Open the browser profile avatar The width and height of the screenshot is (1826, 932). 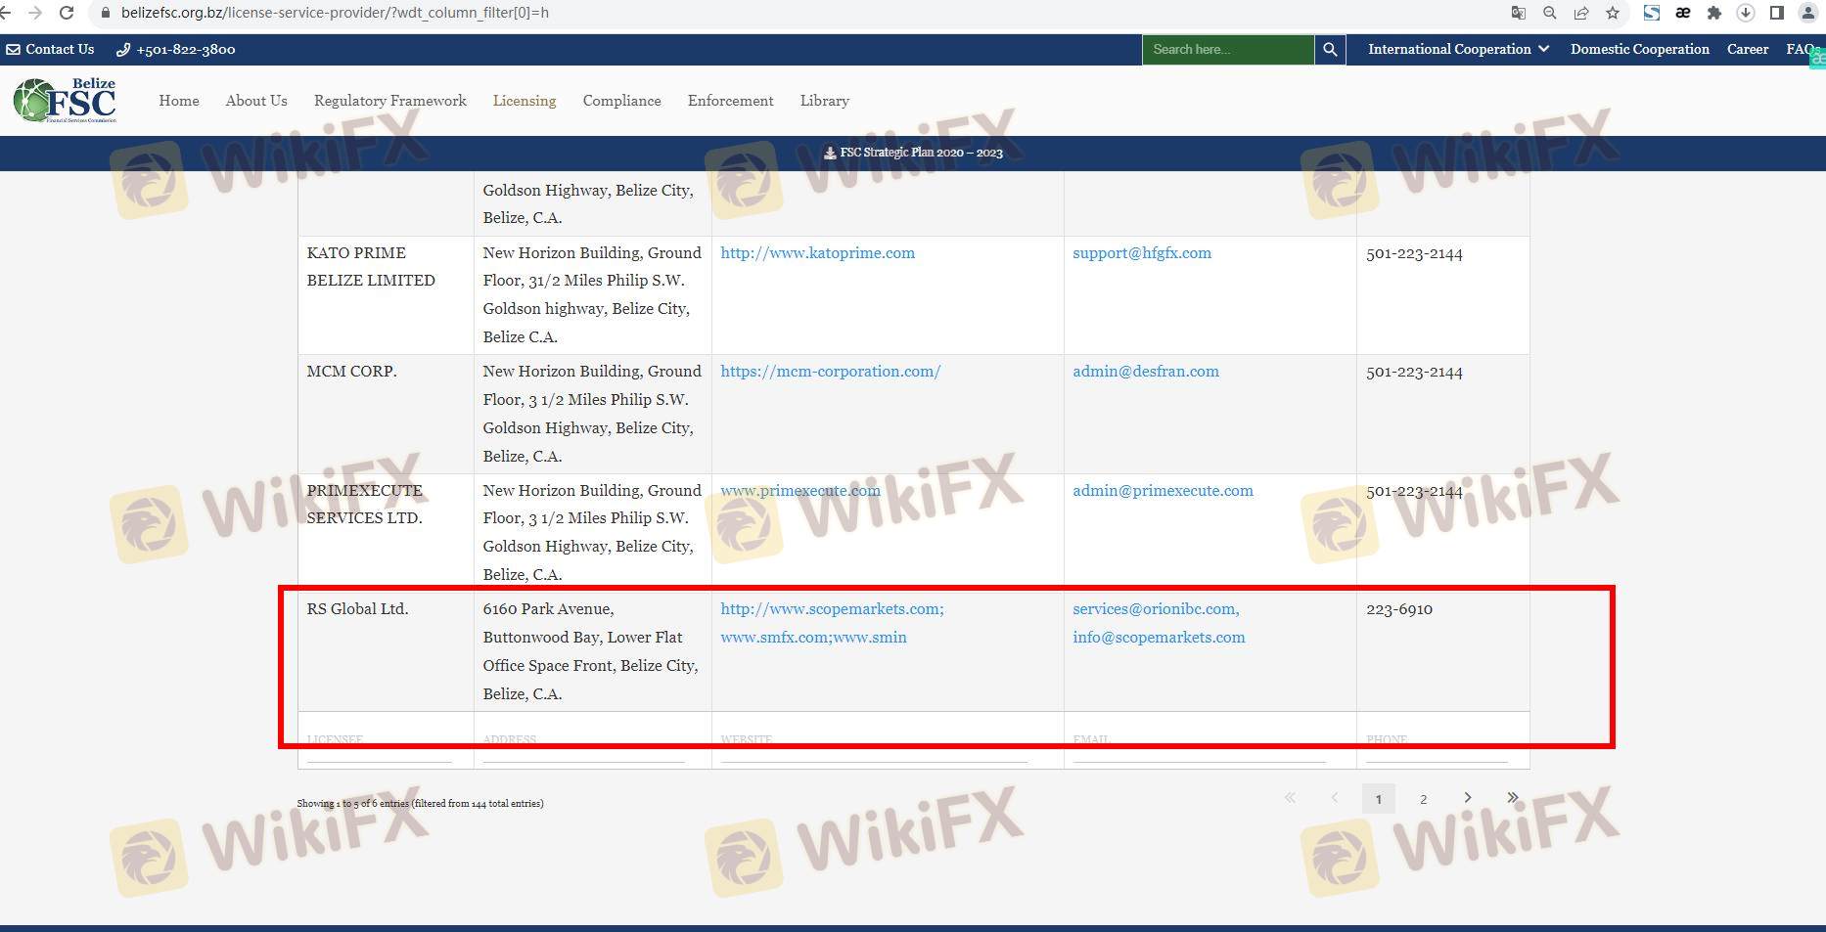pyautogui.click(x=1808, y=13)
